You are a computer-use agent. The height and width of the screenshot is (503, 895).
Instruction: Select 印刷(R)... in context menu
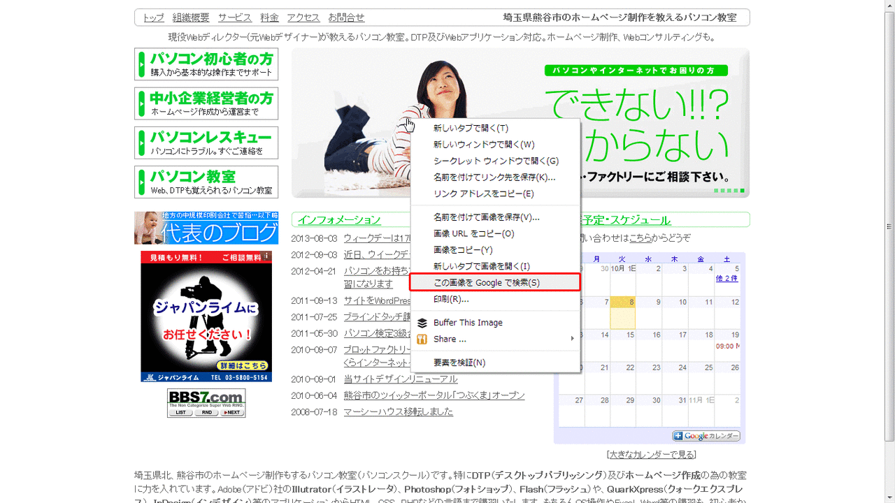coord(494,299)
